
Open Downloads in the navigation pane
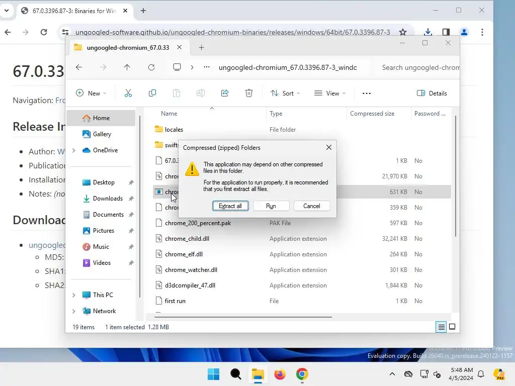[108, 198]
